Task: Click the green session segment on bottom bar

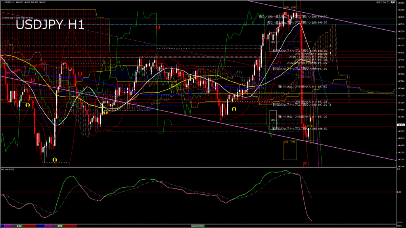Action: [x=198, y=226]
